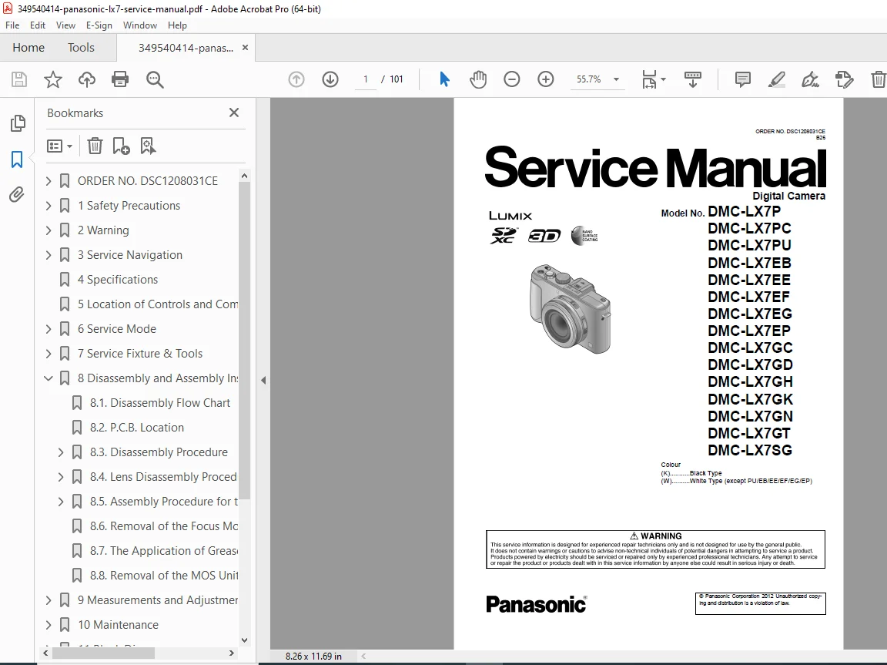Go to next page arrow
The width and height of the screenshot is (887, 665).
pos(330,79)
